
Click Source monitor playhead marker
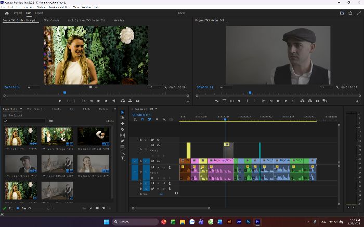tap(65, 92)
